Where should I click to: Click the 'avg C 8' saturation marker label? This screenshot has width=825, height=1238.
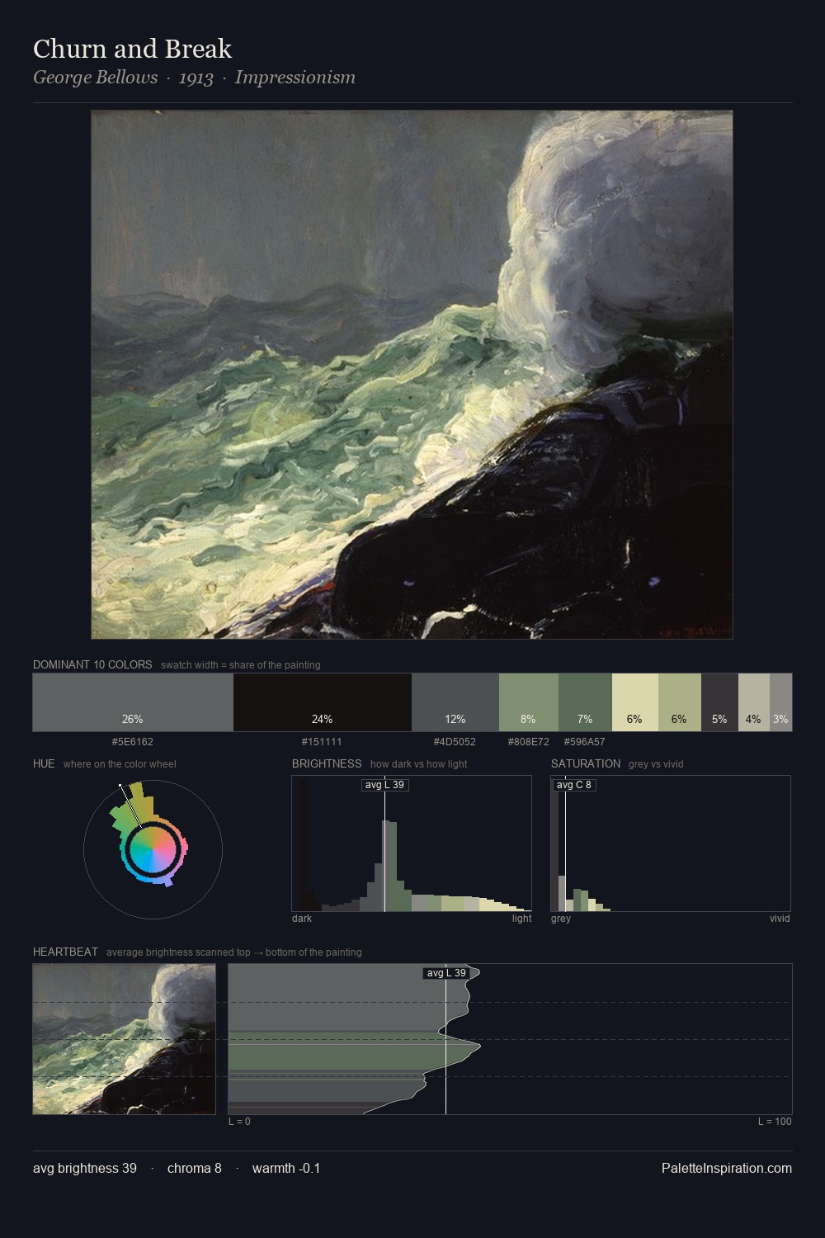(x=574, y=784)
